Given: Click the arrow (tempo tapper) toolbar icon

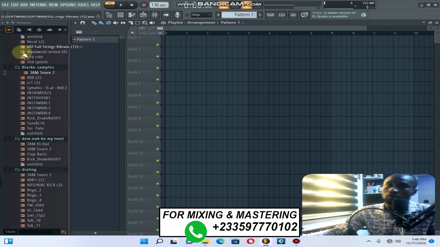Looking at the screenshot, I should [166, 15].
